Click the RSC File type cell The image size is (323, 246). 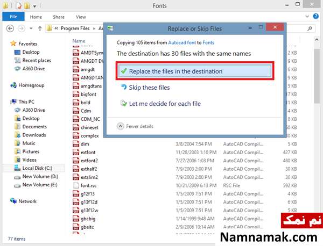click(231, 186)
